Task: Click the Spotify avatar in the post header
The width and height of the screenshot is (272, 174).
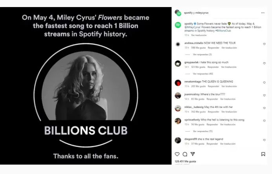Action: [178, 13]
